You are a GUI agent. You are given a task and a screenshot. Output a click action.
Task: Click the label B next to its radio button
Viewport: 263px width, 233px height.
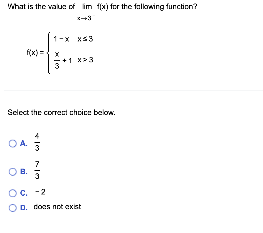[x=24, y=172]
